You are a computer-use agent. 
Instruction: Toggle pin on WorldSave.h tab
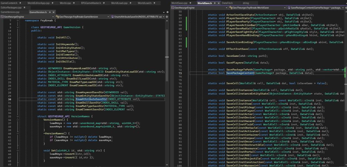click(x=215, y=3)
